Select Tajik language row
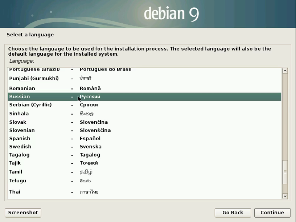The image size is (296, 222). (16, 163)
